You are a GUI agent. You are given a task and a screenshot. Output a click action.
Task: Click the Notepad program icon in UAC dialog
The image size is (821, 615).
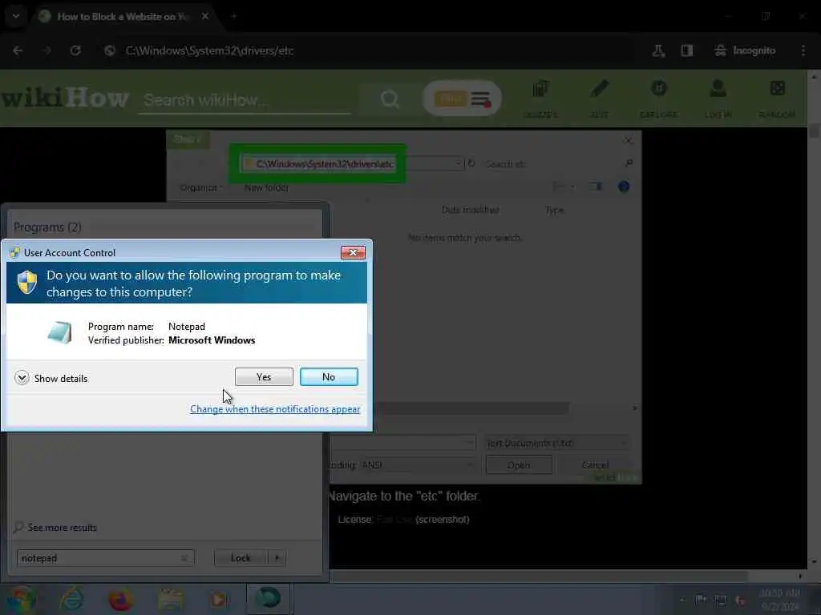(59, 332)
